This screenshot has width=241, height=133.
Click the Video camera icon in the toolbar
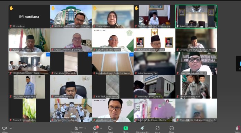point(4,128)
